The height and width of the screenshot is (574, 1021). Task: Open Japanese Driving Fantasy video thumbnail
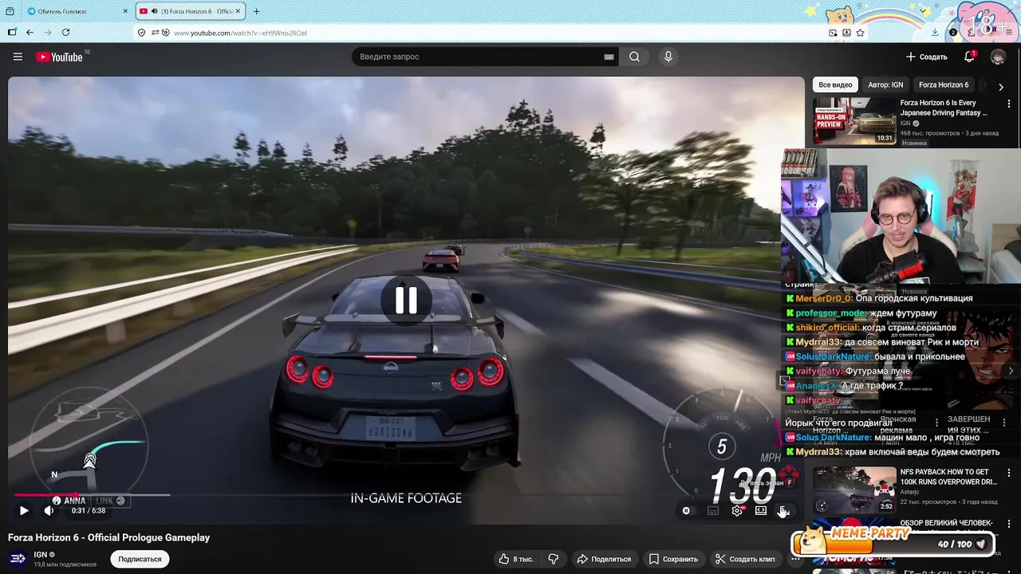854,121
